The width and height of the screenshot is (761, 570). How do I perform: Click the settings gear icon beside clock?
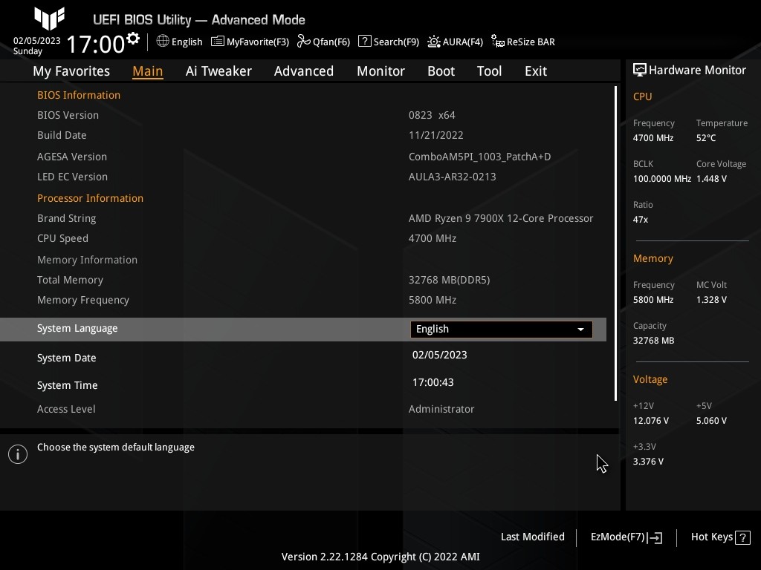pyautogui.click(x=133, y=39)
